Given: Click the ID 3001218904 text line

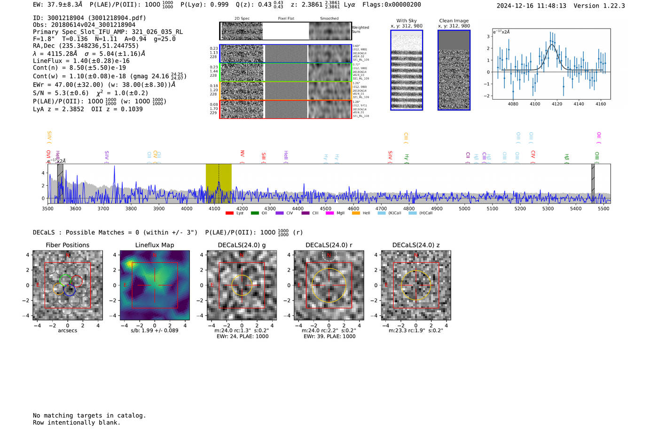Looking at the screenshot, I should tap(90, 18).
